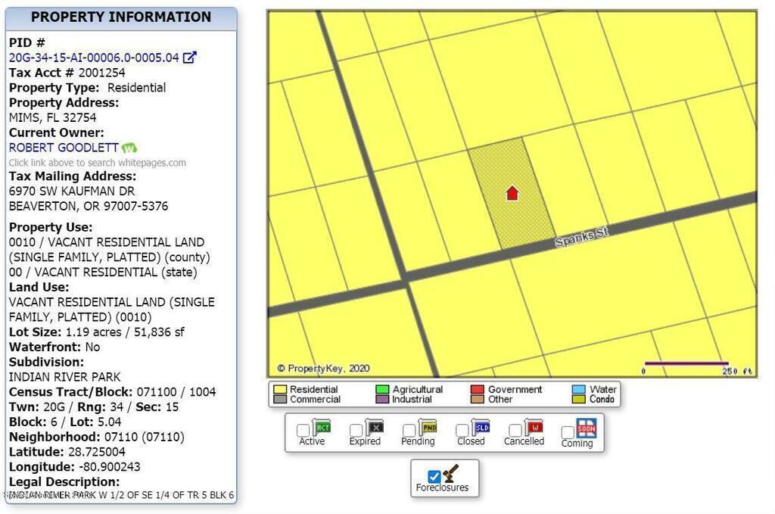Screen dimensions: 775x514
Task: Click the blue SLD Closed flag icon
Action: (x=481, y=428)
